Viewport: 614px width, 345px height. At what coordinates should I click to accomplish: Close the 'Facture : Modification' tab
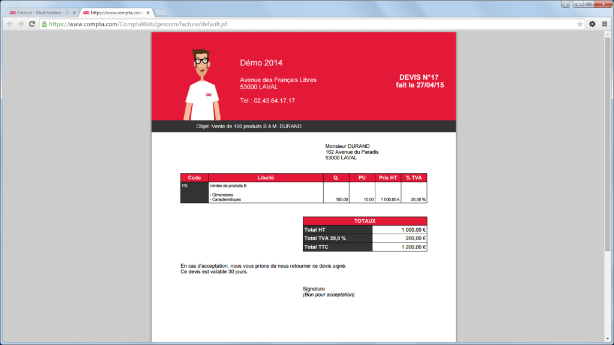point(74,13)
